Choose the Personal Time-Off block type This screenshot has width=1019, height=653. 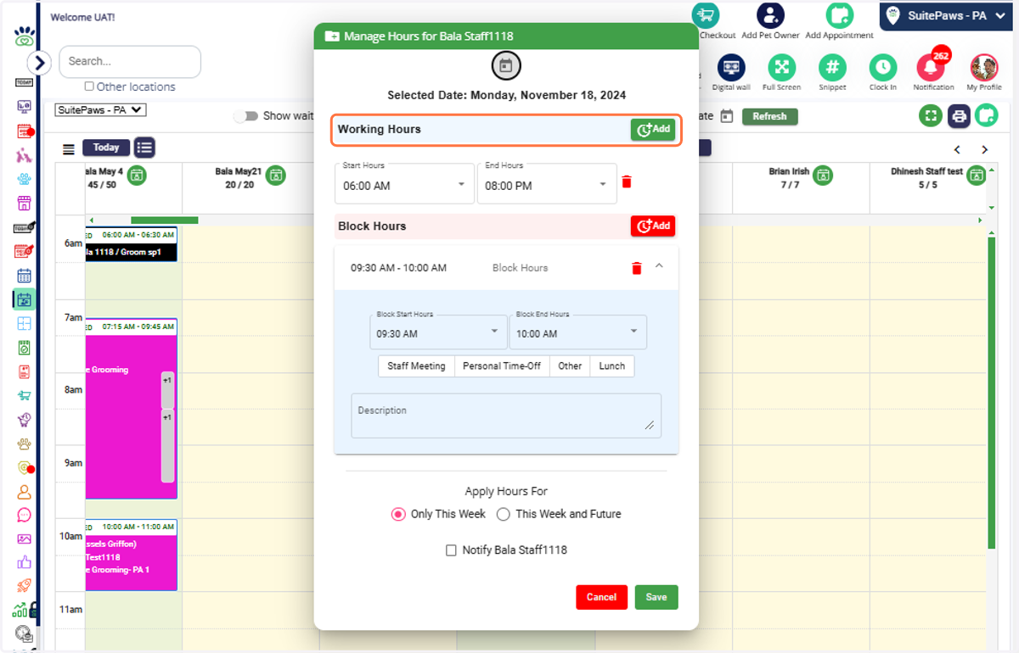502,366
